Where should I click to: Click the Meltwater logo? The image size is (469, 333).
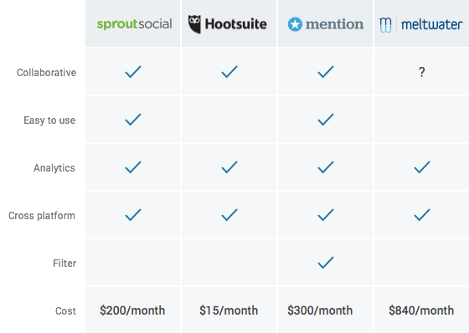(x=420, y=24)
